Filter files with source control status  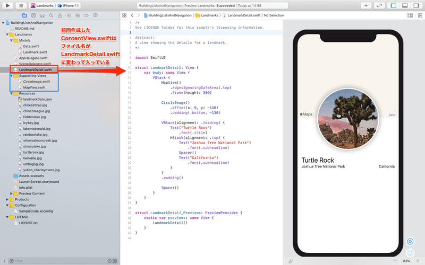coord(115,261)
